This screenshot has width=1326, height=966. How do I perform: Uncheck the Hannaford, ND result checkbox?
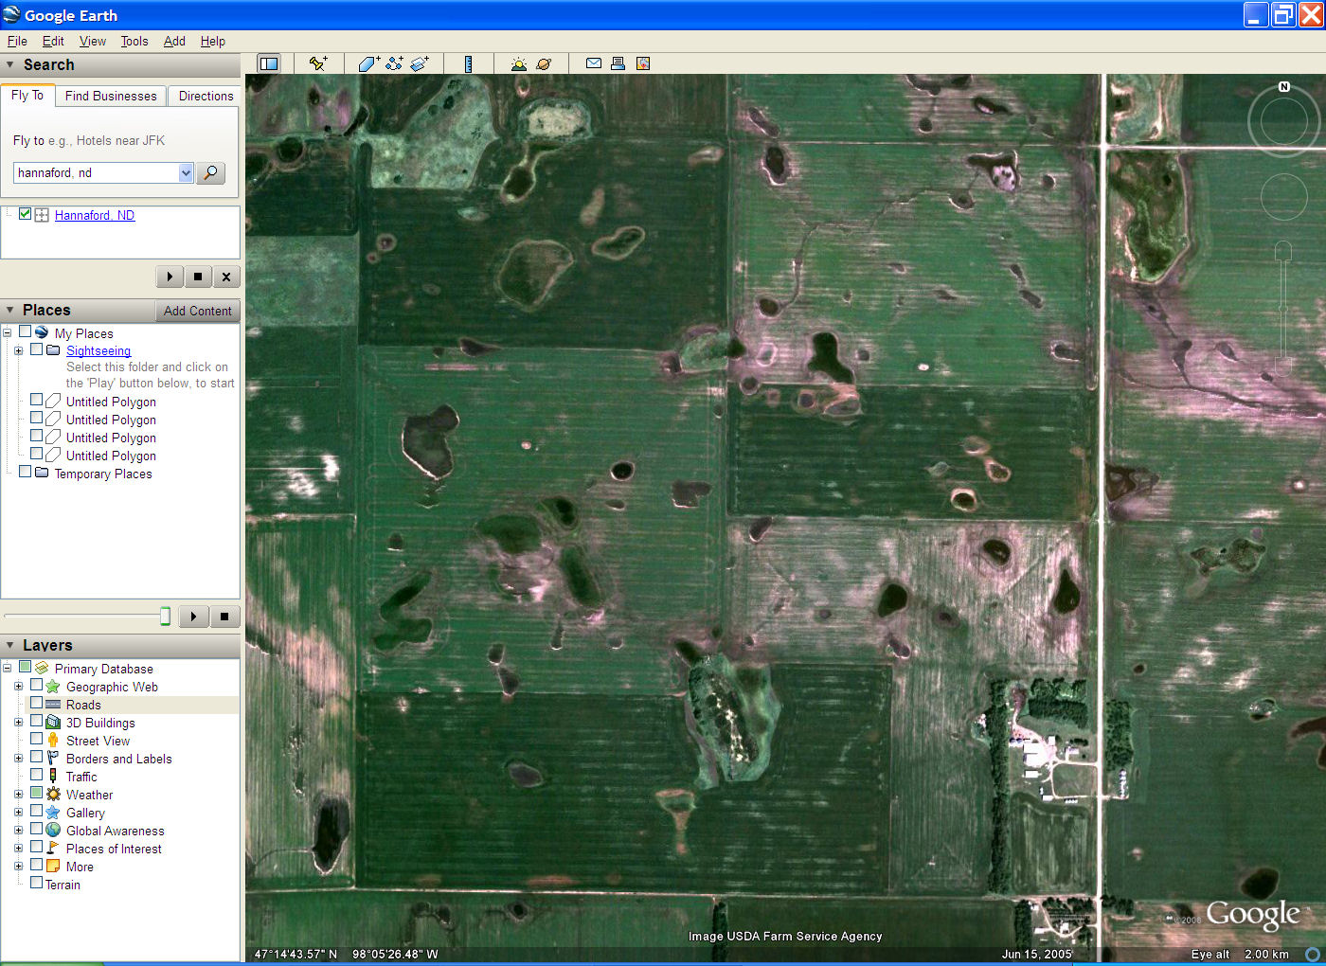pyautogui.click(x=26, y=214)
